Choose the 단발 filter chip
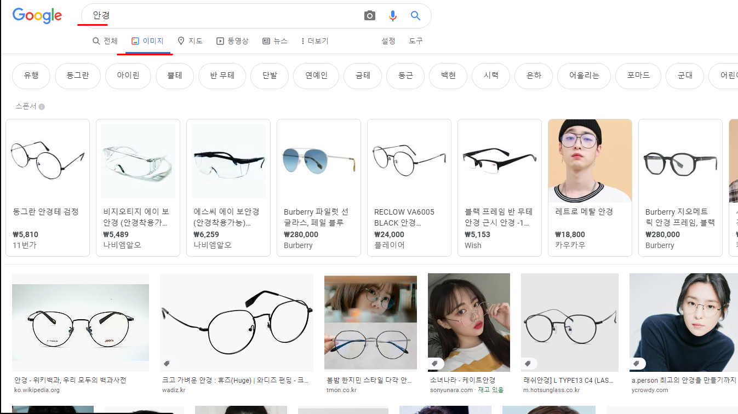 [x=270, y=76]
